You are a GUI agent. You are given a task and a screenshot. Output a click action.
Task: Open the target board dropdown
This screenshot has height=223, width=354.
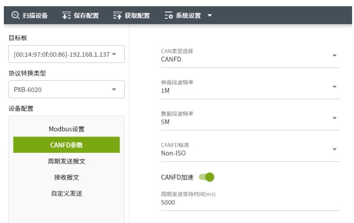tap(114, 54)
